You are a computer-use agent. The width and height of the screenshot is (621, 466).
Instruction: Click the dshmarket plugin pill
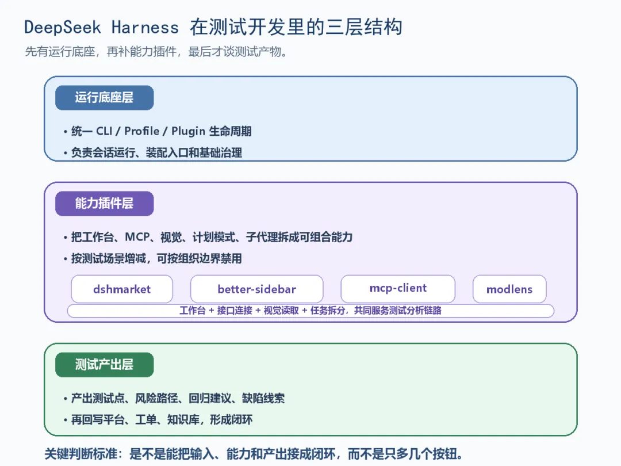[x=122, y=289]
